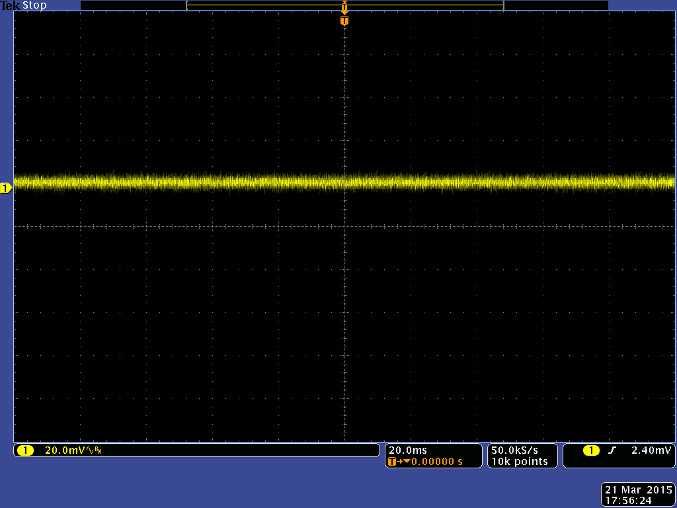The image size is (677, 508).
Task: Click the Stop acquisition status text
Action: pos(34,5)
